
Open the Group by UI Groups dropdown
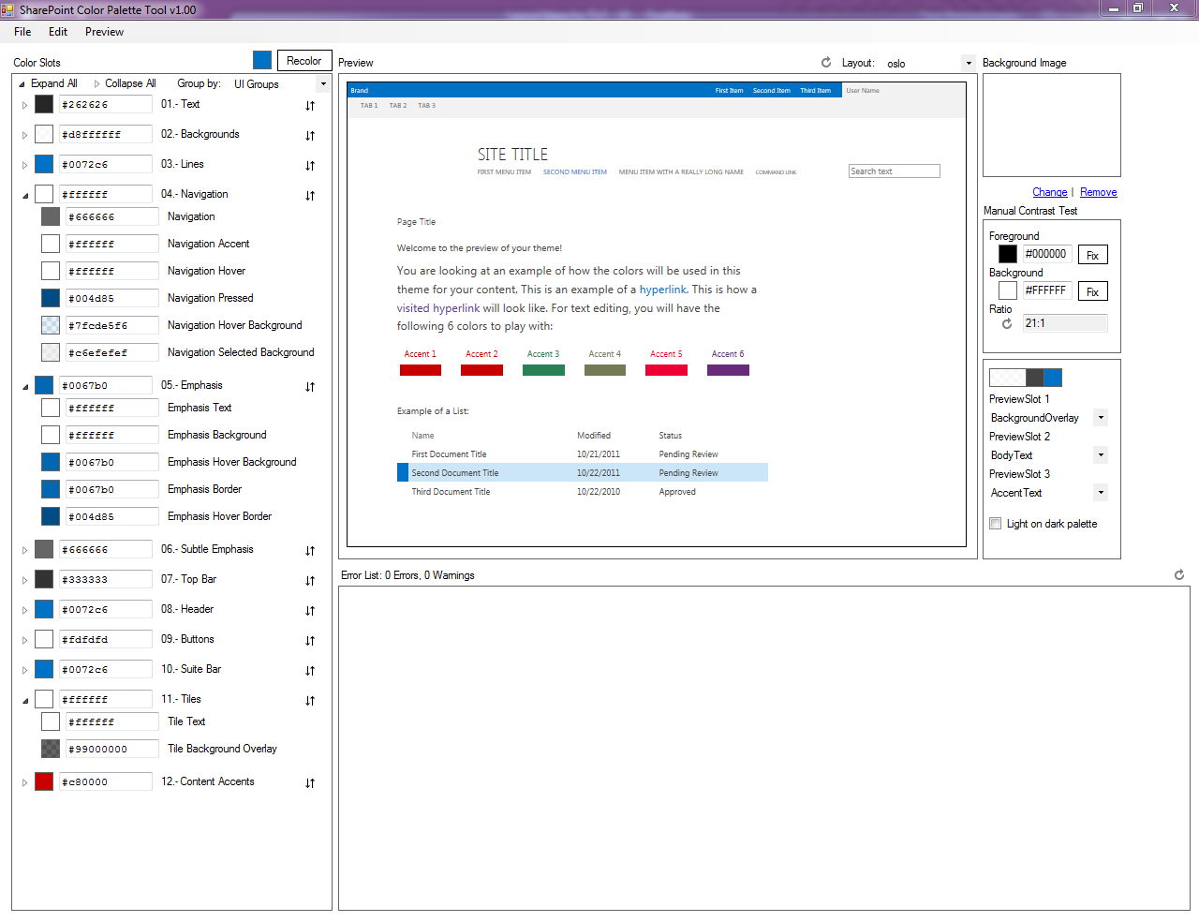(x=322, y=83)
